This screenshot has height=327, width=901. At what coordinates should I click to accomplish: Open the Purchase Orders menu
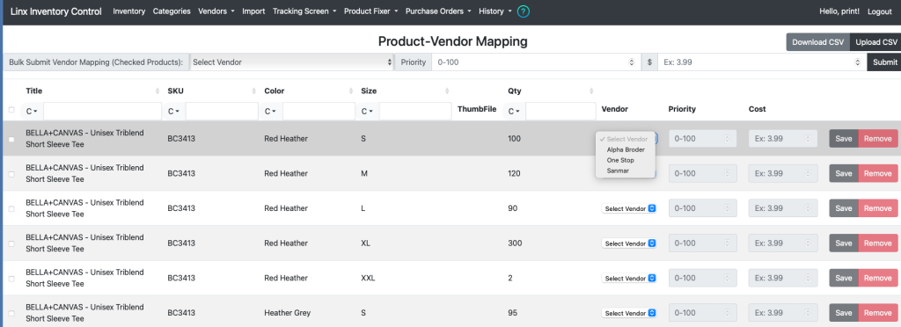pos(438,11)
